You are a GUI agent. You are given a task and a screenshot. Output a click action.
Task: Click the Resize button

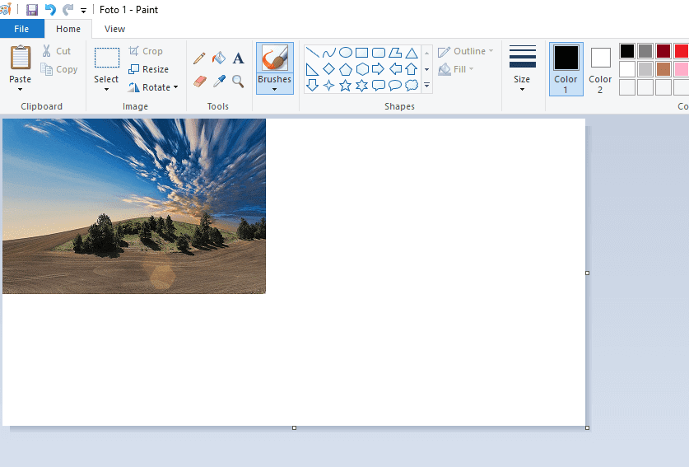click(148, 69)
